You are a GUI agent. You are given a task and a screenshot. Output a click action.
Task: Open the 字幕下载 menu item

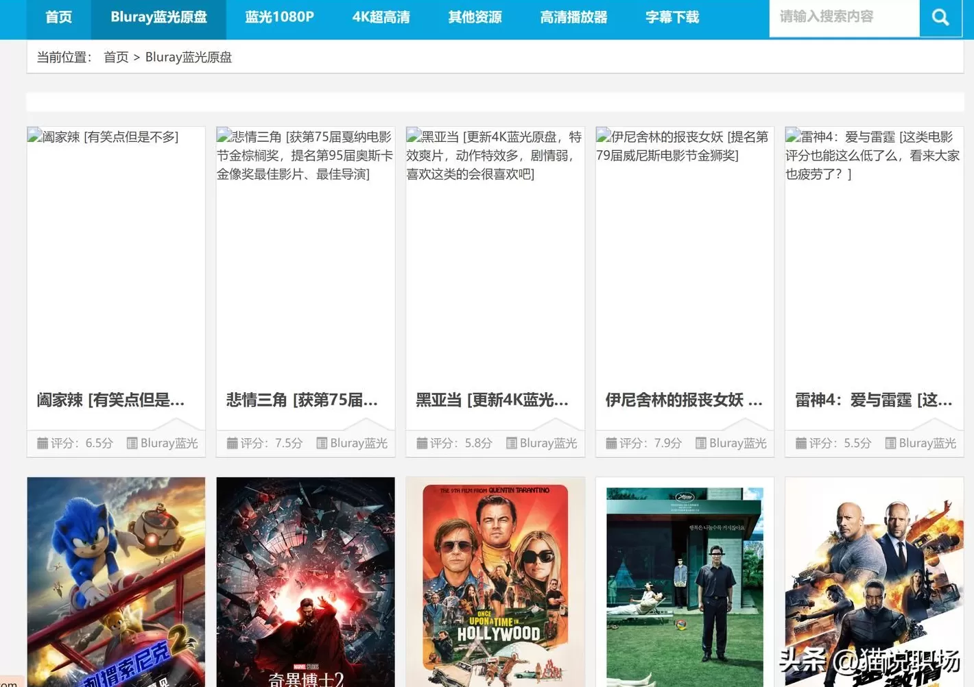[x=672, y=17]
